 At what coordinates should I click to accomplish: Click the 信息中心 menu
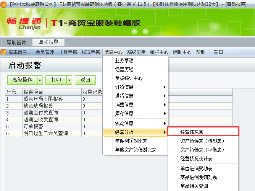pyautogui.click(x=113, y=52)
